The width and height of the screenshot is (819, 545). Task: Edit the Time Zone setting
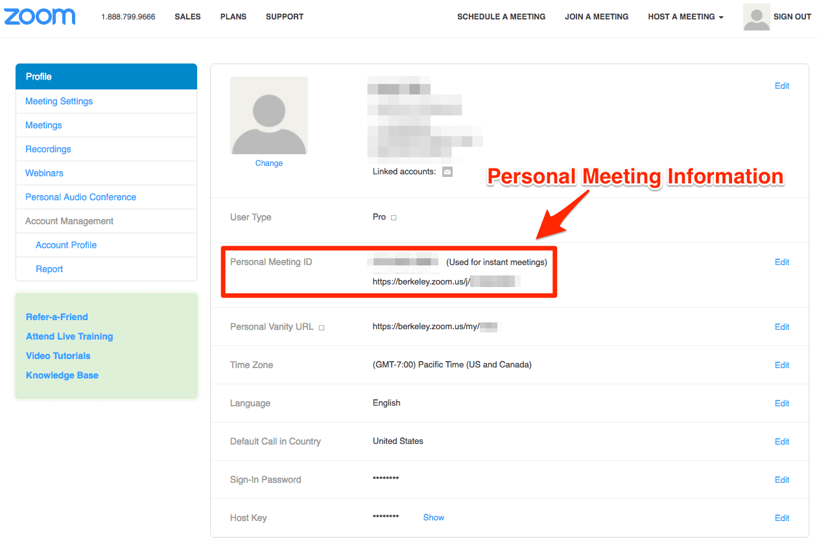pyautogui.click(x=782, y=365)
